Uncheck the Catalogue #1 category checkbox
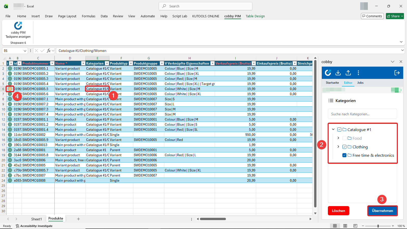 point(339,130)
